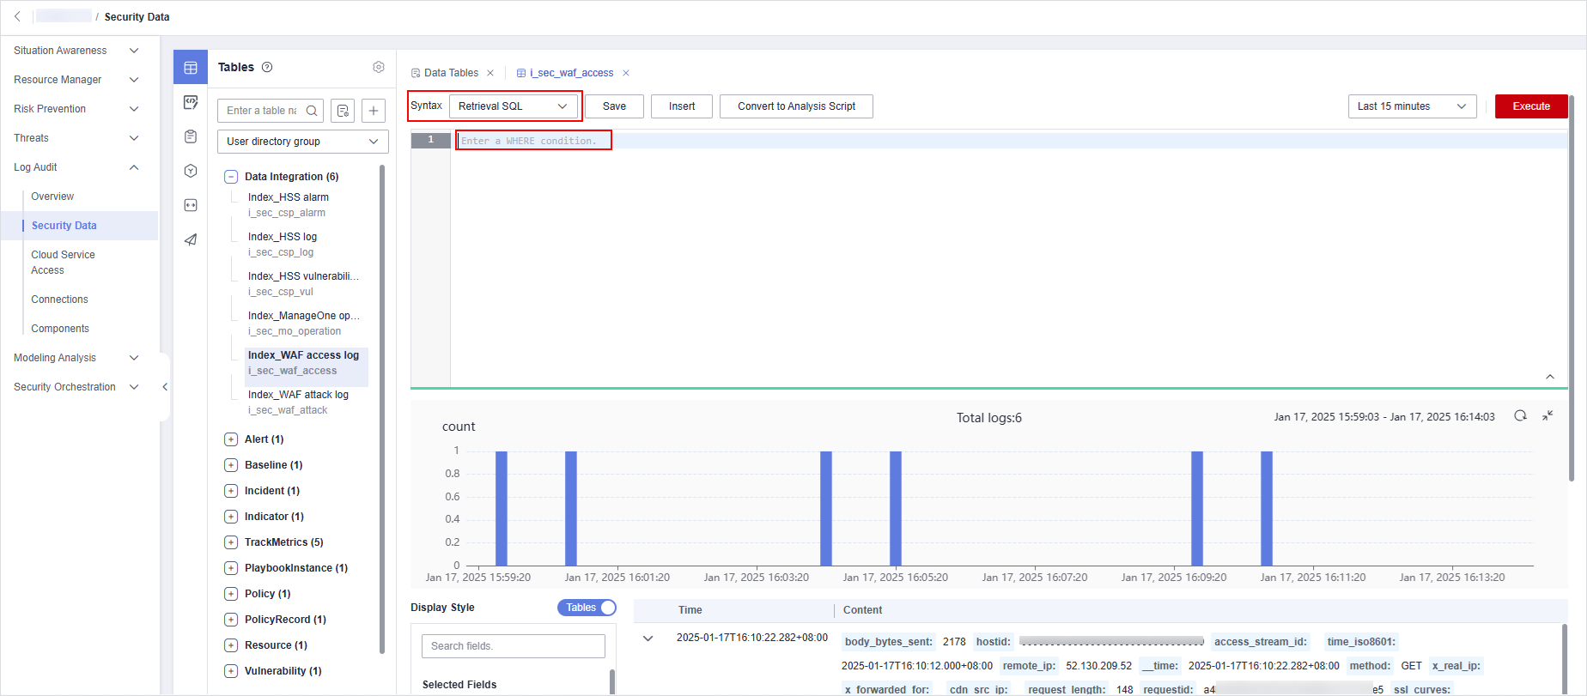Click Convert to Analysis Script
Screen dimensions: 1587x696
click(x=796, y=106)
